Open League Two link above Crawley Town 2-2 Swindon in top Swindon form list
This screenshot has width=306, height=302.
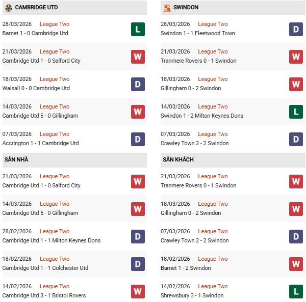213,134
